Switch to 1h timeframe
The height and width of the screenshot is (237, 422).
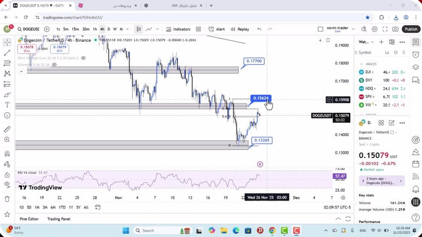pyautogui.click(x=95, y=29)
